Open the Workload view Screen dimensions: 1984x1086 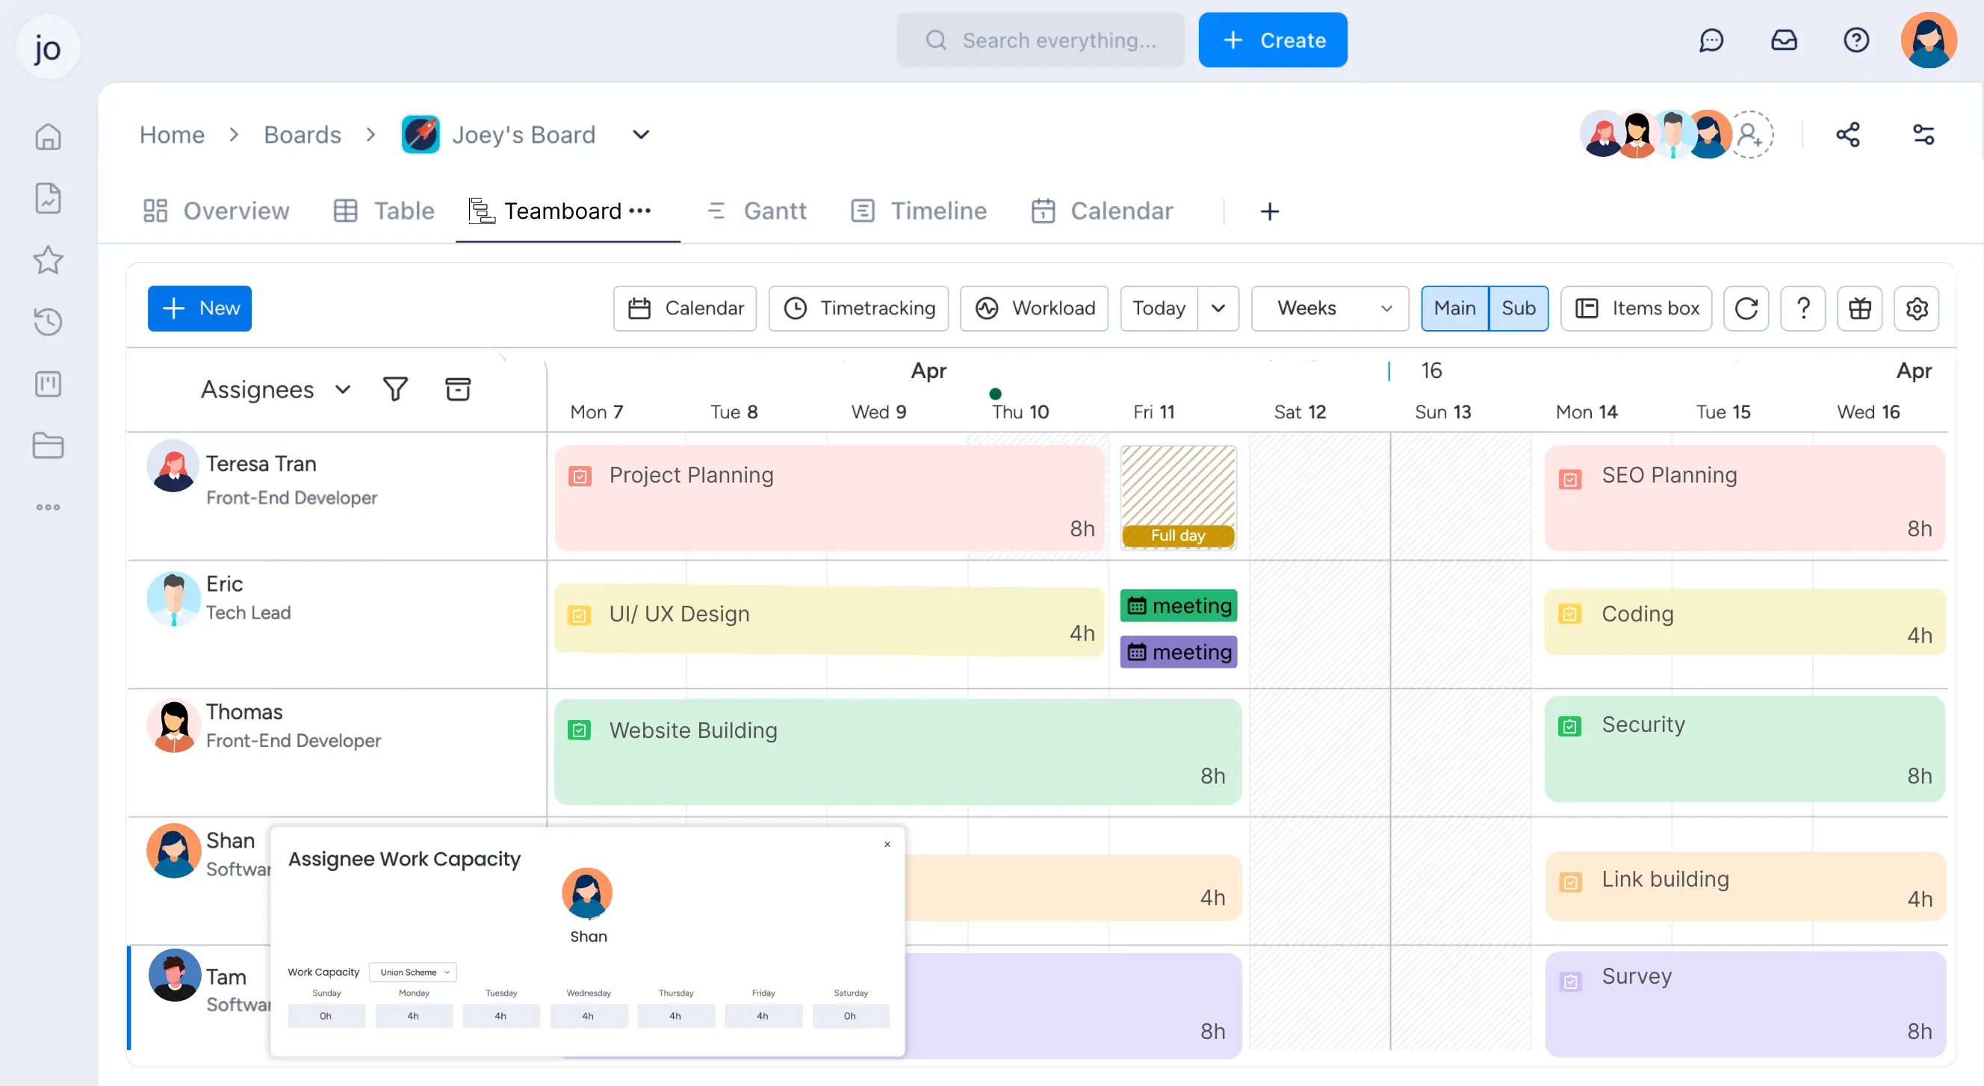point(1034,307)
